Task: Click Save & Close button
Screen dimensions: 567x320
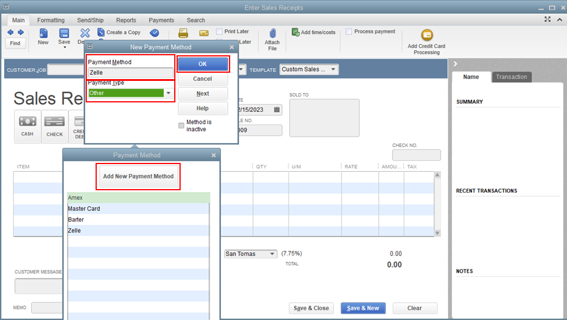Action: (x=311, y=308)
